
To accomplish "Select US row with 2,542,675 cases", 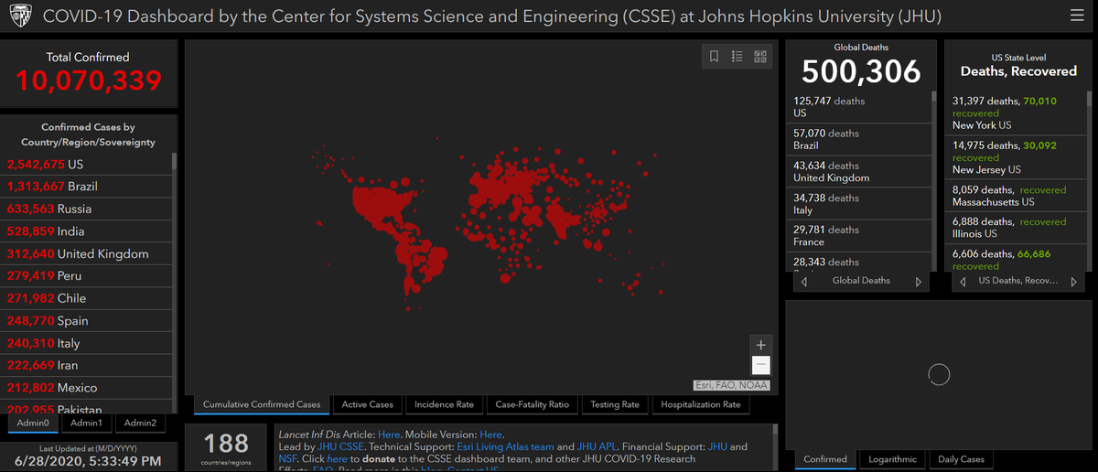I will pos(87,165).
